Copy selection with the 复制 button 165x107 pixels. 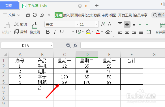(21, 32)
